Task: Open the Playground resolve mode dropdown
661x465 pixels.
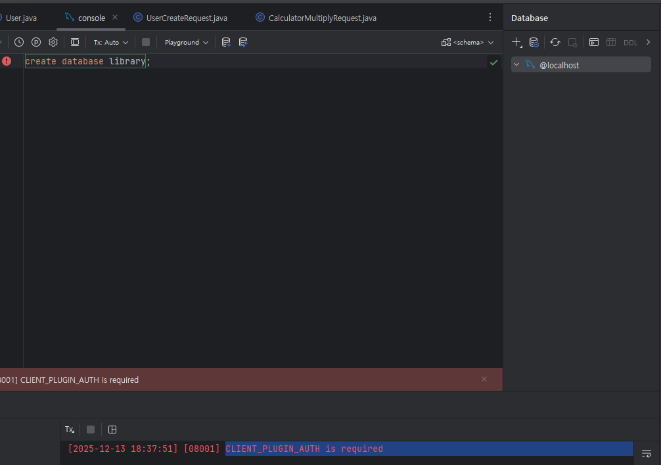Action: [187, 43]
